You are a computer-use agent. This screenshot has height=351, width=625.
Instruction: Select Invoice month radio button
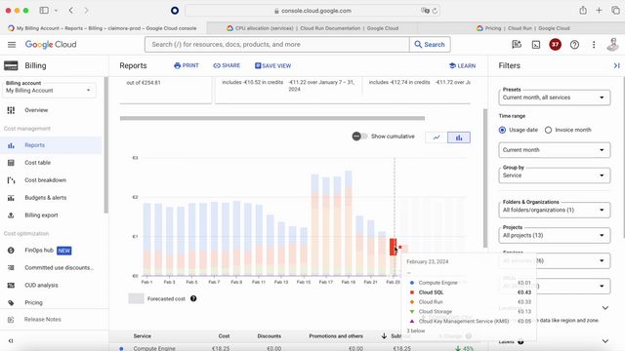pyautogui.click(x=548, y=130)
